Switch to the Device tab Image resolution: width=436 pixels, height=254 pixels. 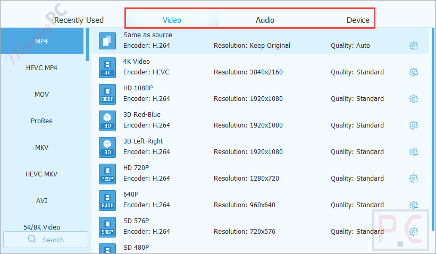click(358, 20)
